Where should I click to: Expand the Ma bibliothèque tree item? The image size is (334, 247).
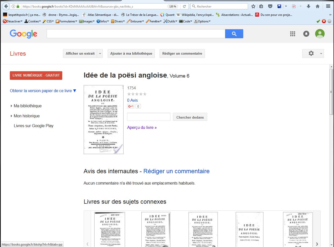click(x=11, y=106)
